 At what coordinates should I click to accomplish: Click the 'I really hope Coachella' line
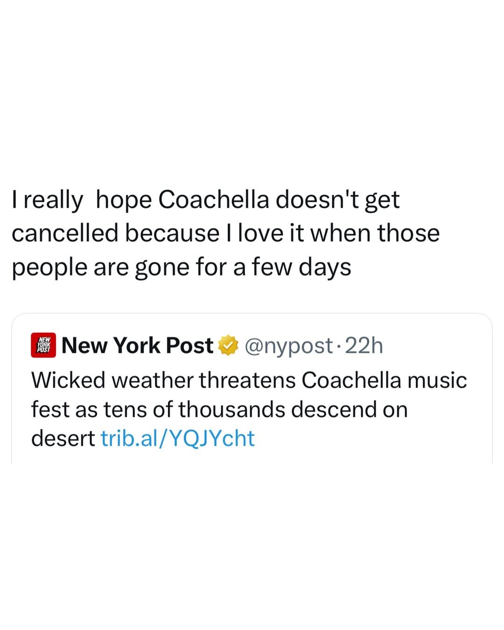click(x=205, y=200)
